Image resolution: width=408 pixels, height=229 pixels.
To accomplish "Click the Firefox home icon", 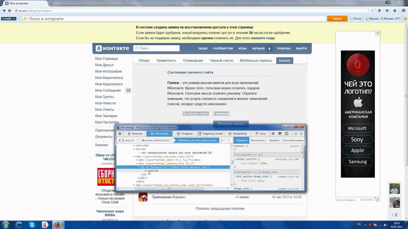I will pos(395,10).
